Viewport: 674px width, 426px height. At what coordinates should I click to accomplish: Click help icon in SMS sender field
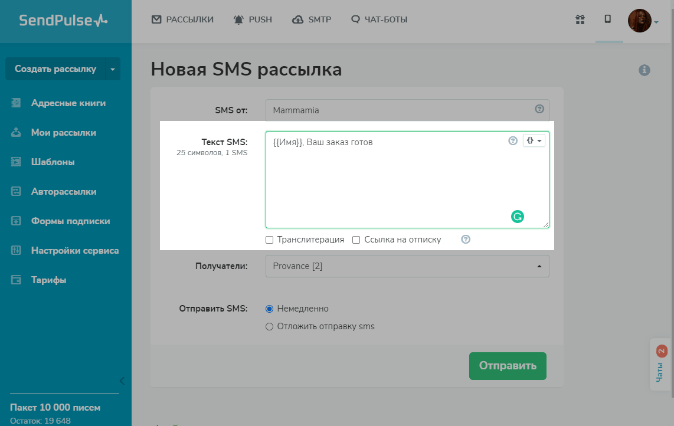539,109
